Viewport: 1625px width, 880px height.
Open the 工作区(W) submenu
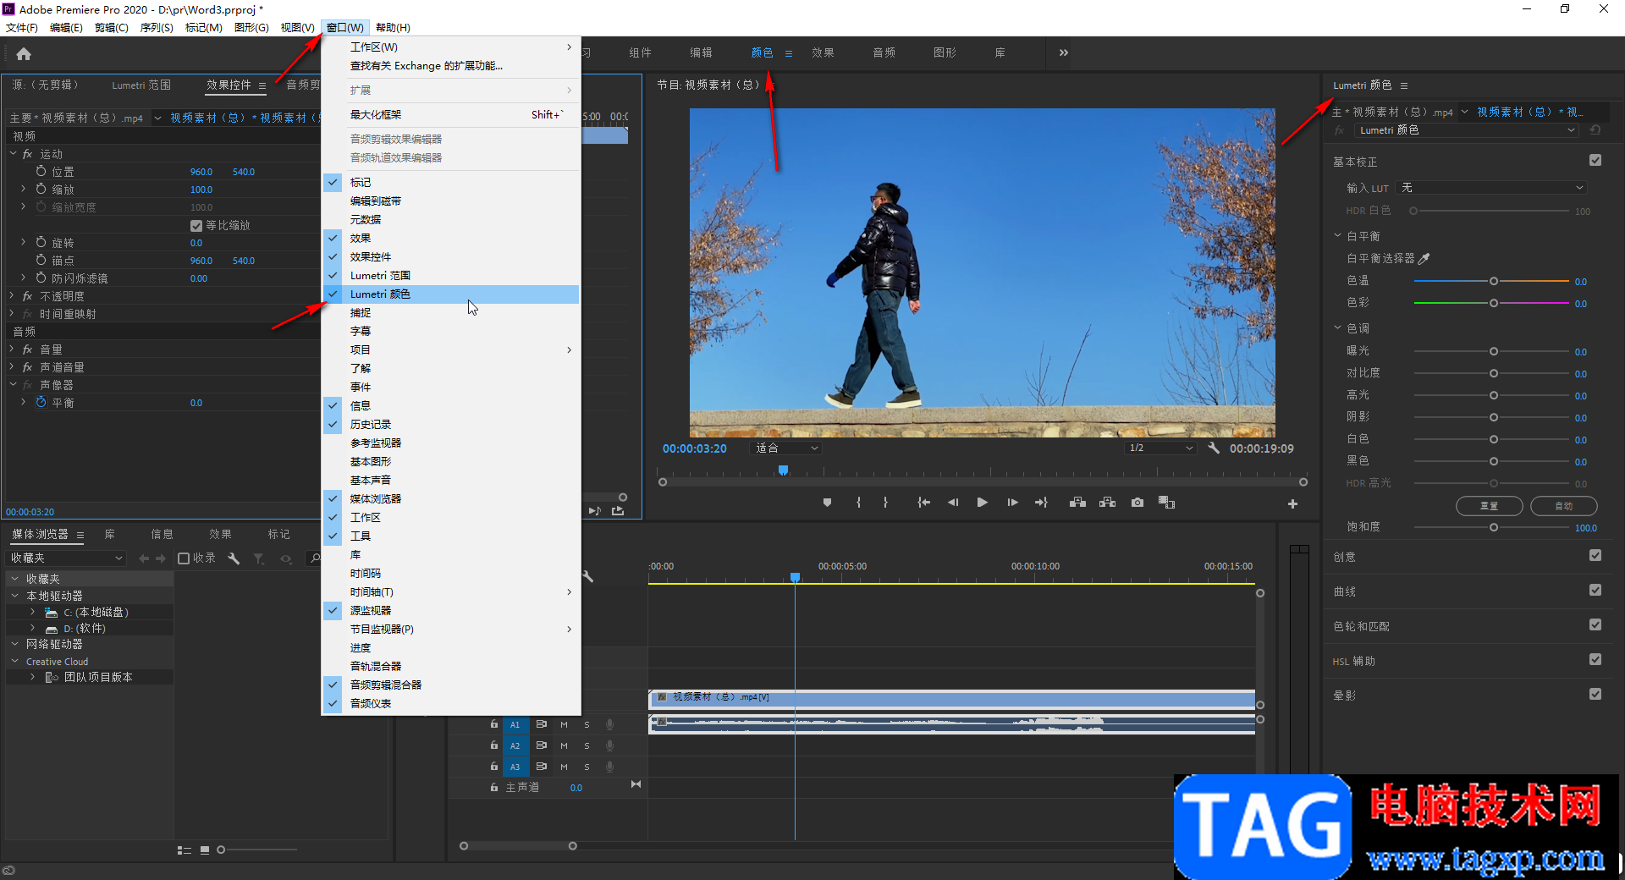click(450, 47)
